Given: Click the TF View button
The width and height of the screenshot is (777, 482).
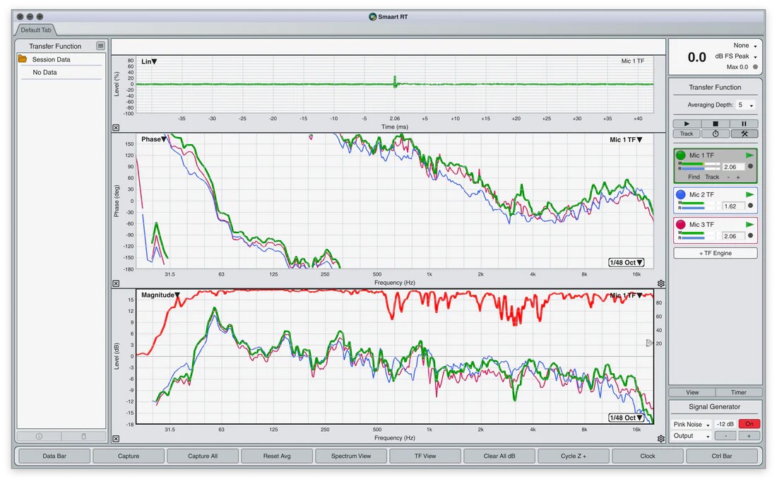Looking at the screenshot, I should coord(425,456).
